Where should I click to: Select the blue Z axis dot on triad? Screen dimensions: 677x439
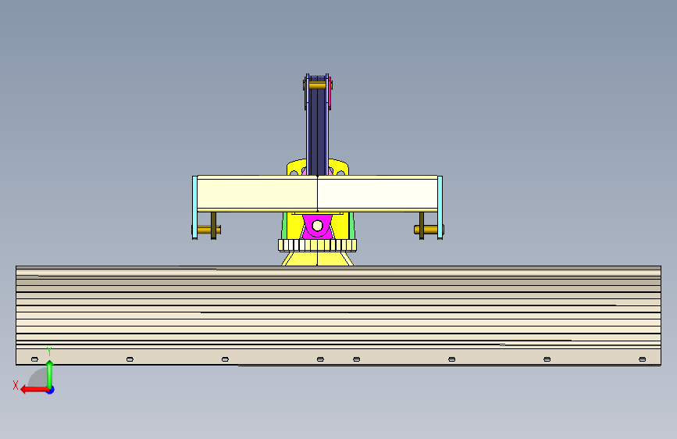(51, 390)
